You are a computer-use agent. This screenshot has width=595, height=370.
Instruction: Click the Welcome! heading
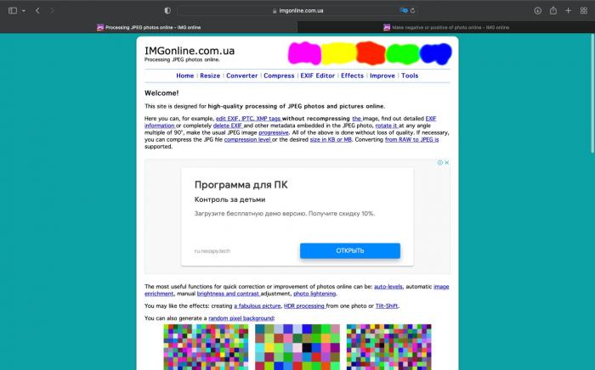(161, 93)
